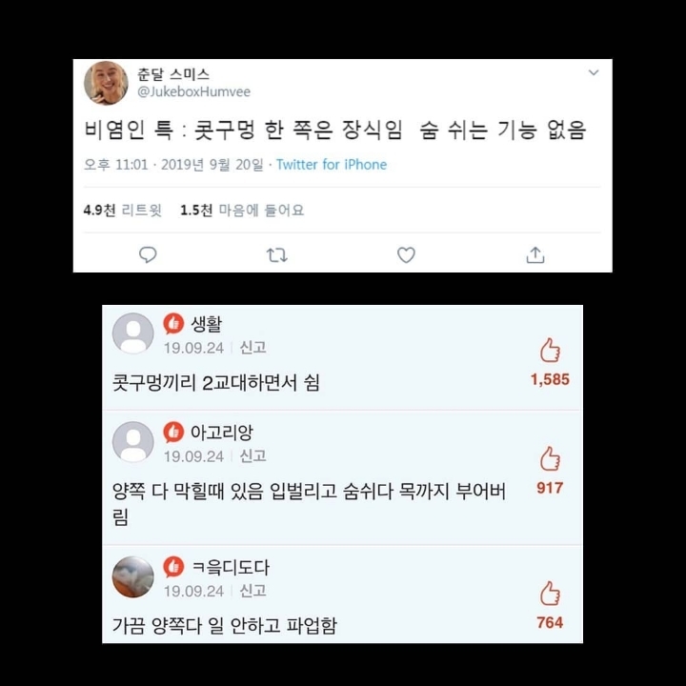Screen dimensions: 686x686
Task: Click the best-comment badge beside 아고리앙
Action: click(x=173, y=432)
